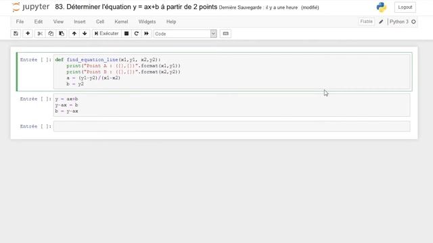Move selected cell down arrow
Image resolution: width=433 pixels, height=243 pixels.
click(x=85, y=34)
